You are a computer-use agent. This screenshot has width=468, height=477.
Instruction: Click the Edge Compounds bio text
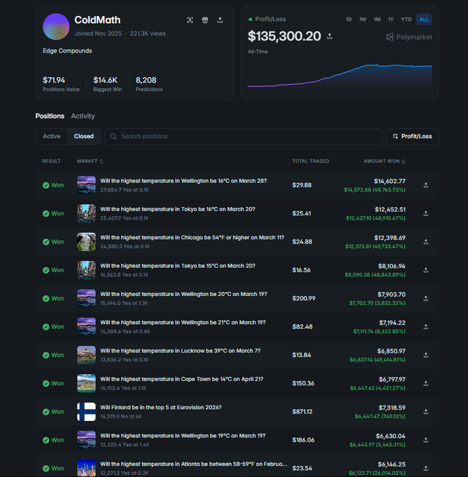click(67, 51)
